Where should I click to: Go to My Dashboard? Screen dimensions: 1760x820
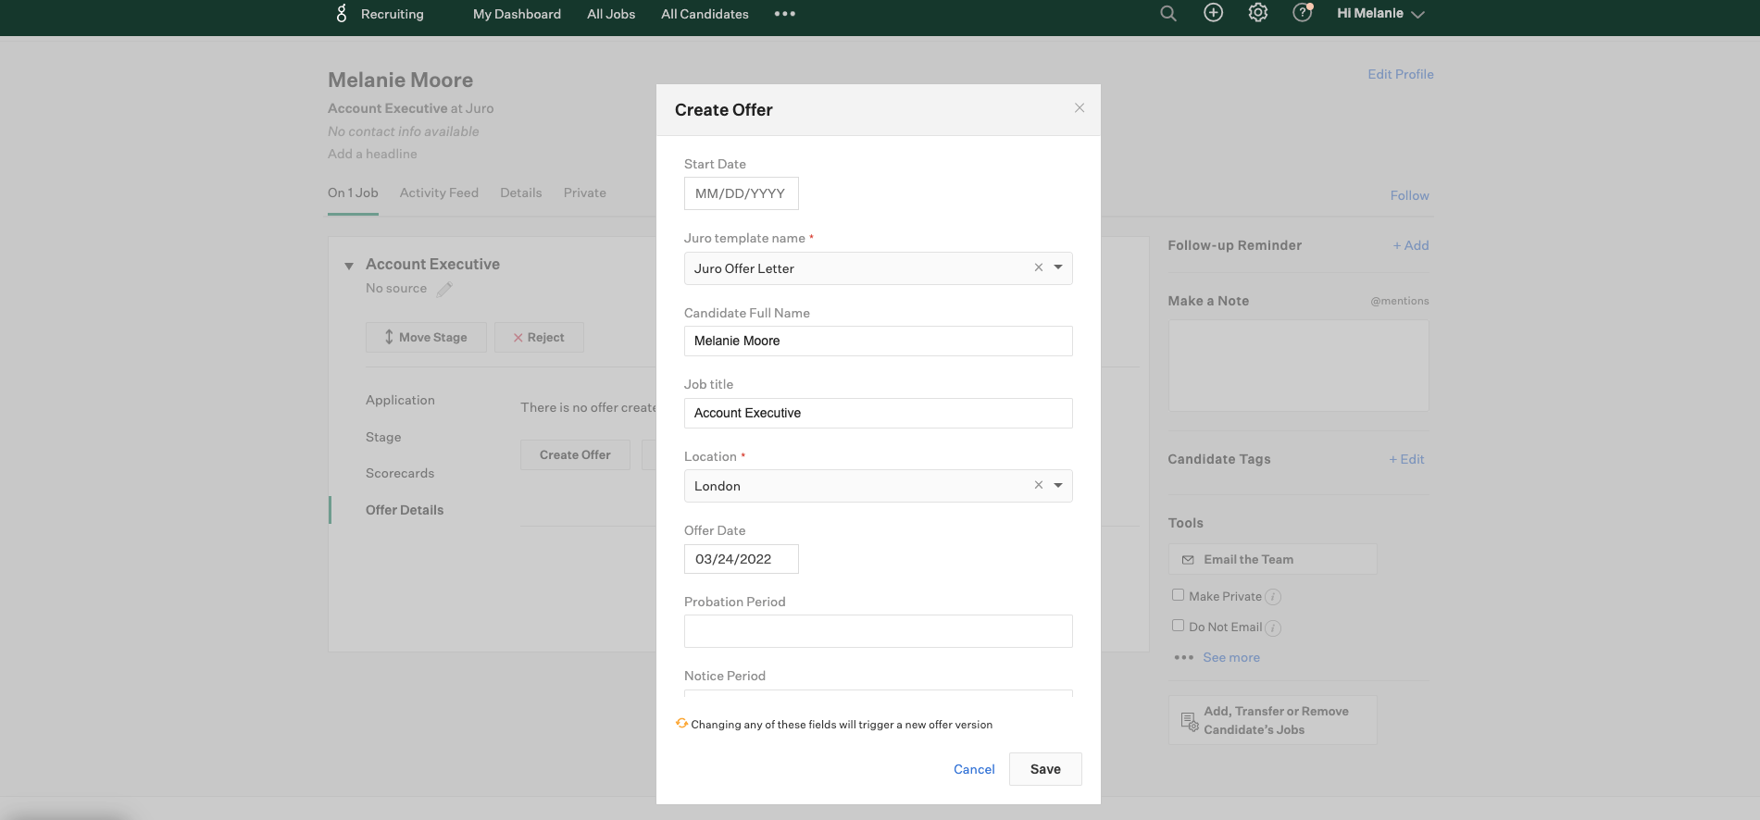point(517,14)
